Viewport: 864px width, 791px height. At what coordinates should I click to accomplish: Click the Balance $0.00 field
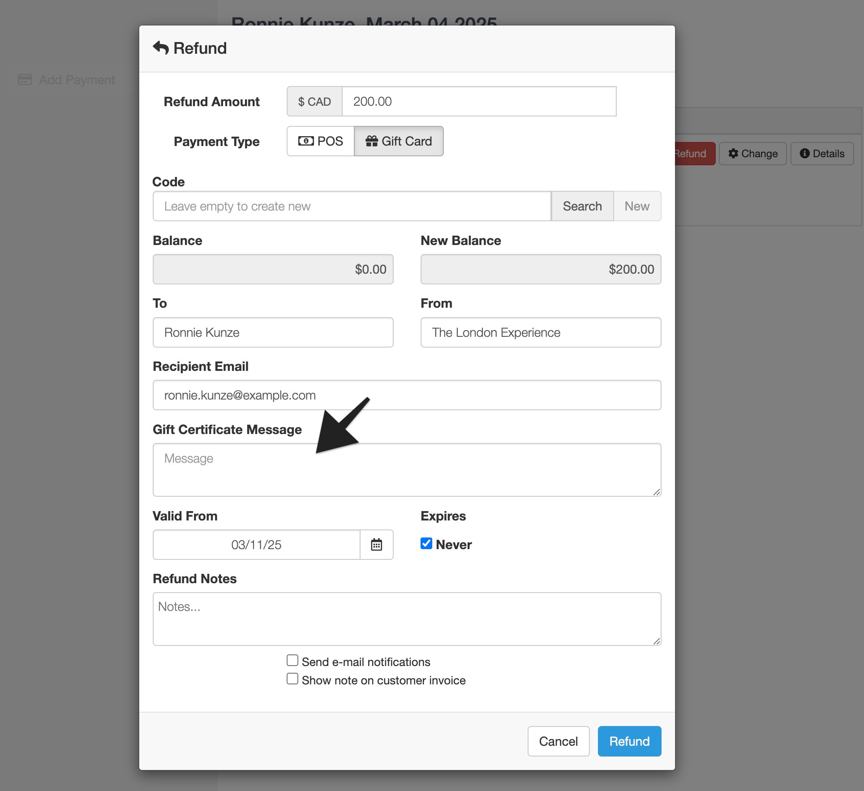273,269
